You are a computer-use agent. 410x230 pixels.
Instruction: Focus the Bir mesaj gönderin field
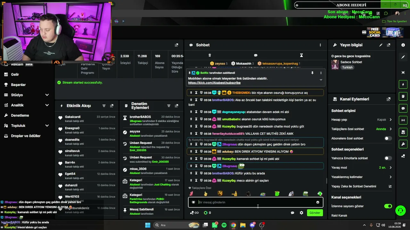256,202
